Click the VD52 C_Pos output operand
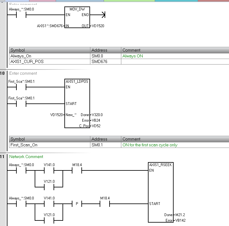This screenshot has height=226, width=229. tap(96, 126)
